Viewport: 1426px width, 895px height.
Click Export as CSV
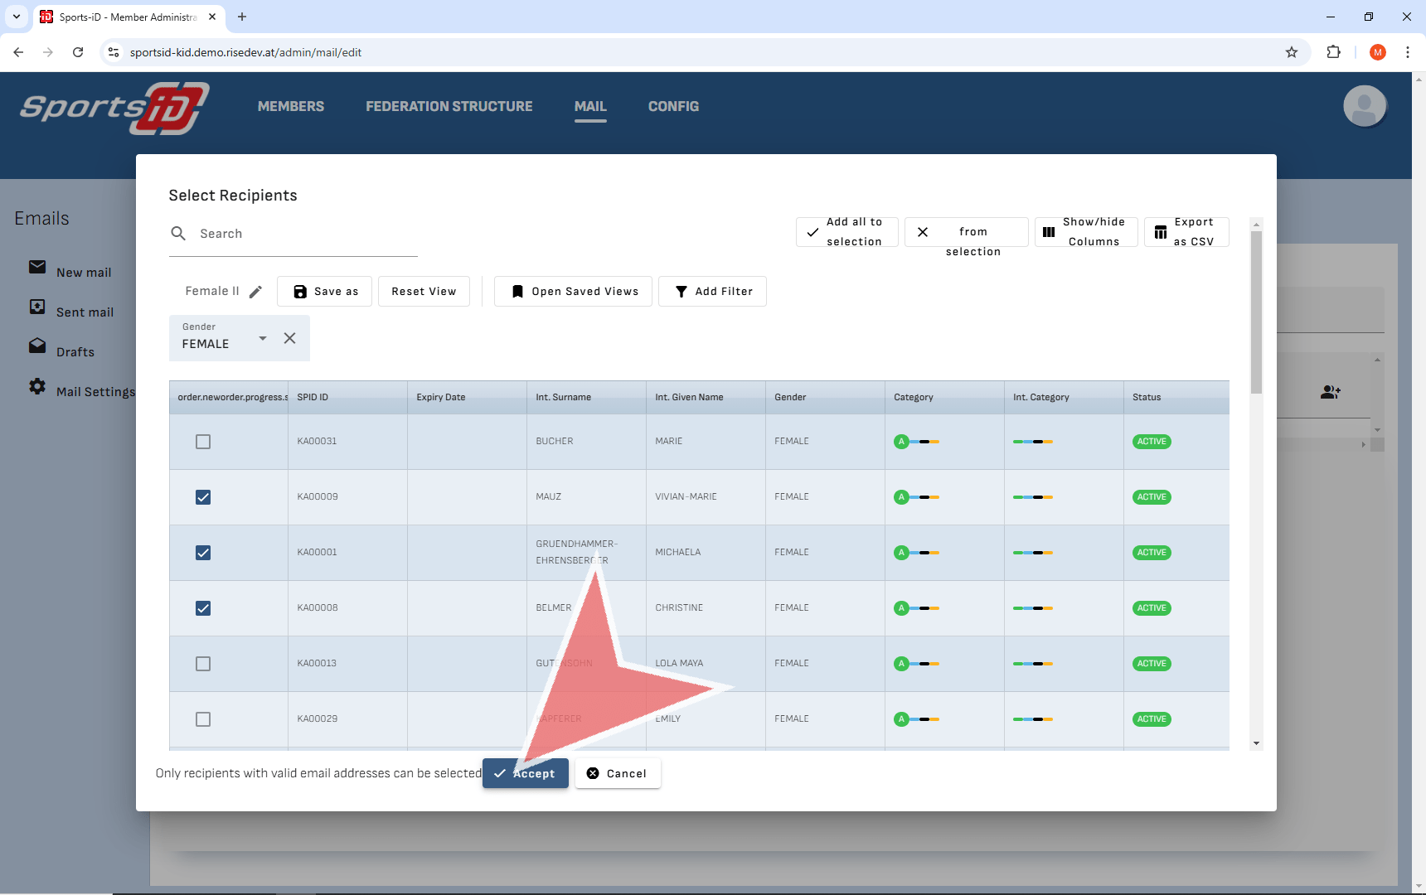pos(1186,232)
